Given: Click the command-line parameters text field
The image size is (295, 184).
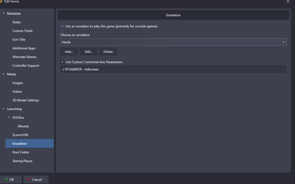Looking at the screenshot, I should [x=173, y=69].
